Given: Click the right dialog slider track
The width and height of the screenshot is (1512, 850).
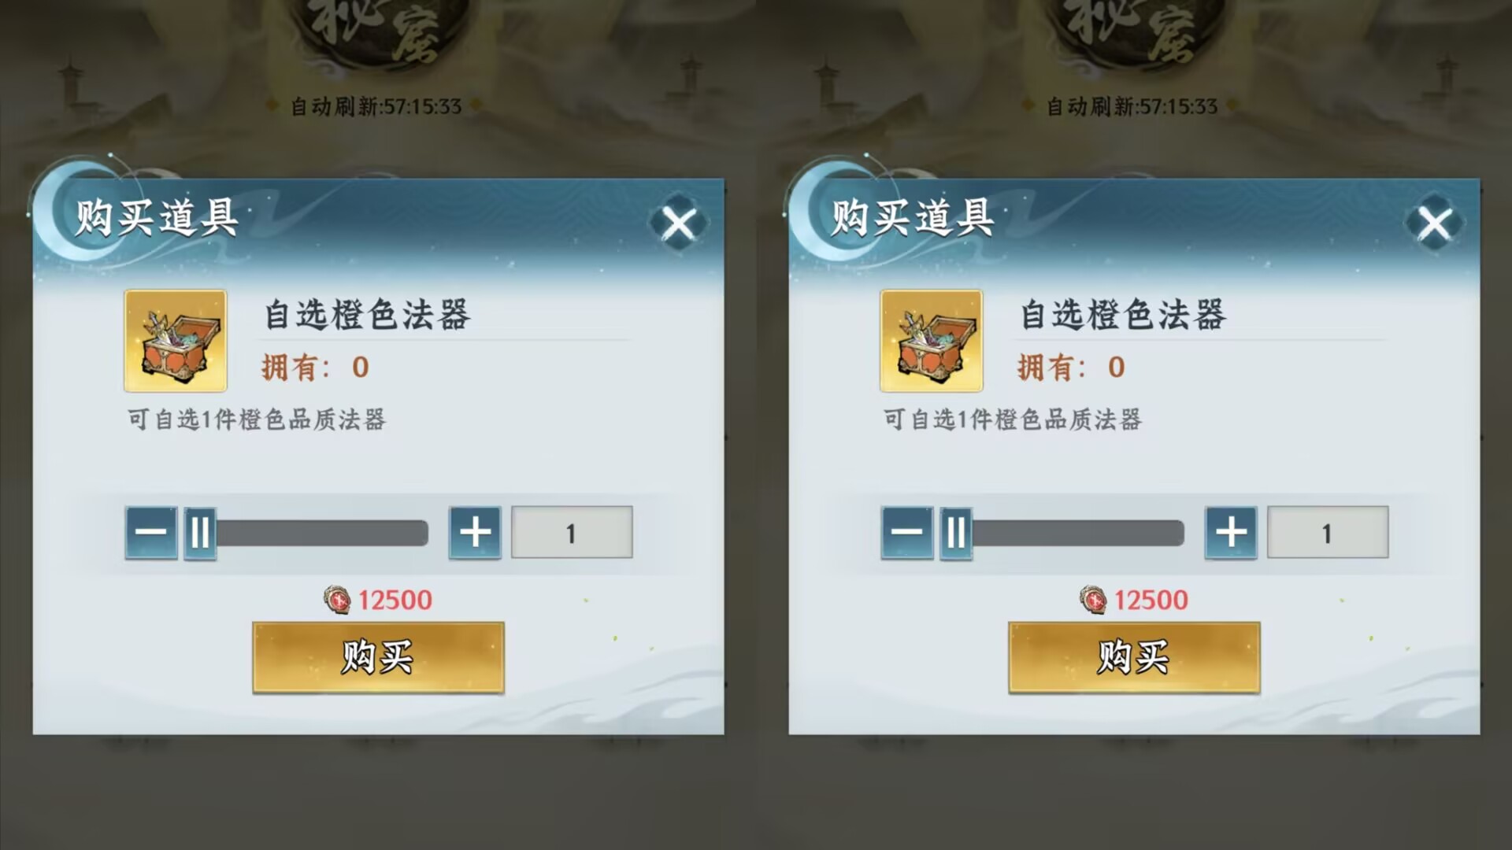Looking at the screenshot, I should tap(1078, 533).
